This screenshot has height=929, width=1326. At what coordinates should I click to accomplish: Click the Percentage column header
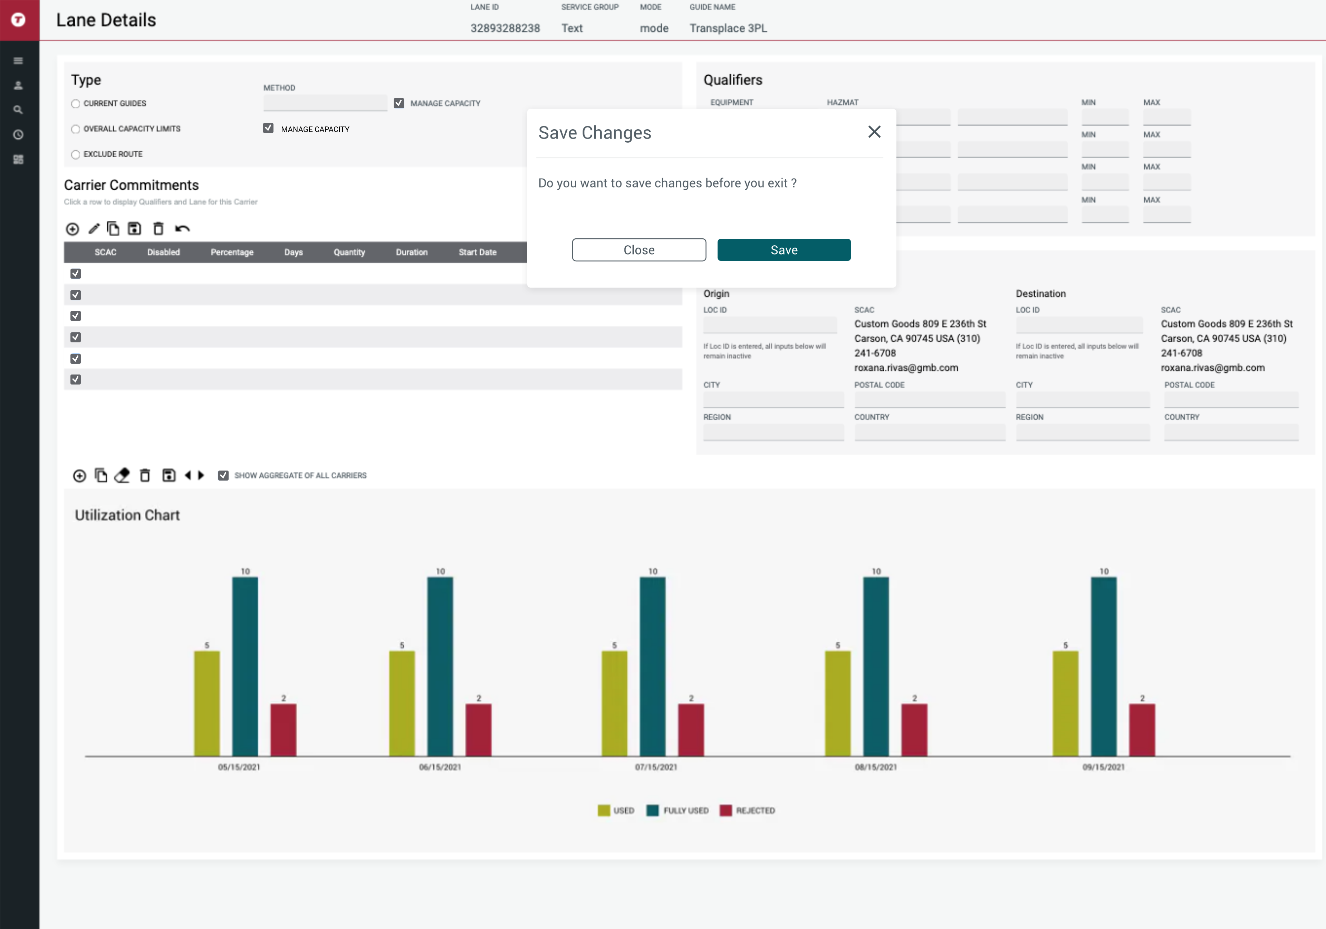click(x=232, y=253)
